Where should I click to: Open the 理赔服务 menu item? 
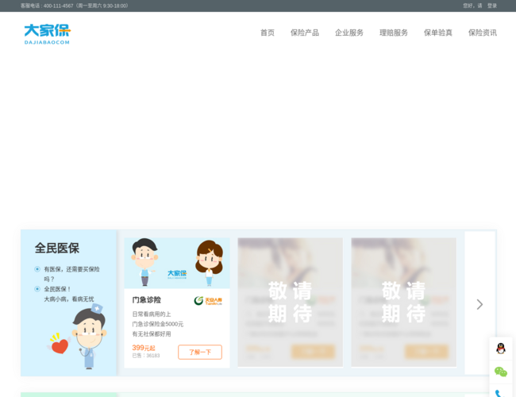coord(393,33)
